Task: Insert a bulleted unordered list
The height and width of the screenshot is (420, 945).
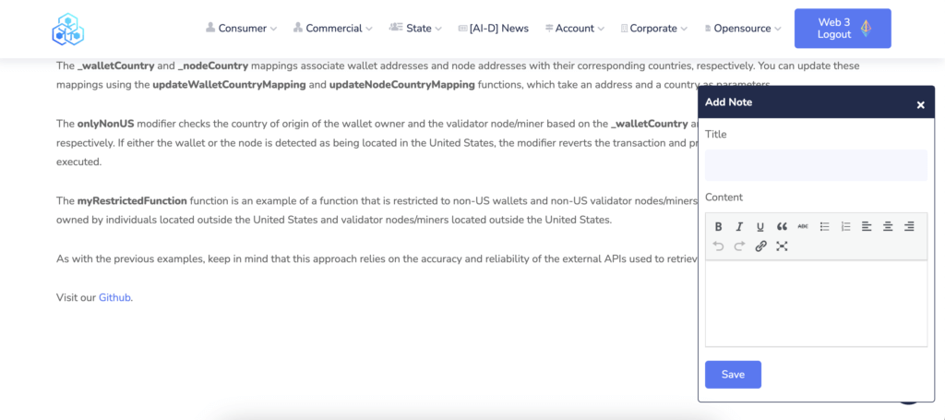Action: [824, 226]
